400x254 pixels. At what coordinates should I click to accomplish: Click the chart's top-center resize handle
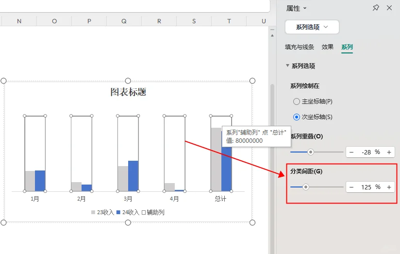click(128, 81)
